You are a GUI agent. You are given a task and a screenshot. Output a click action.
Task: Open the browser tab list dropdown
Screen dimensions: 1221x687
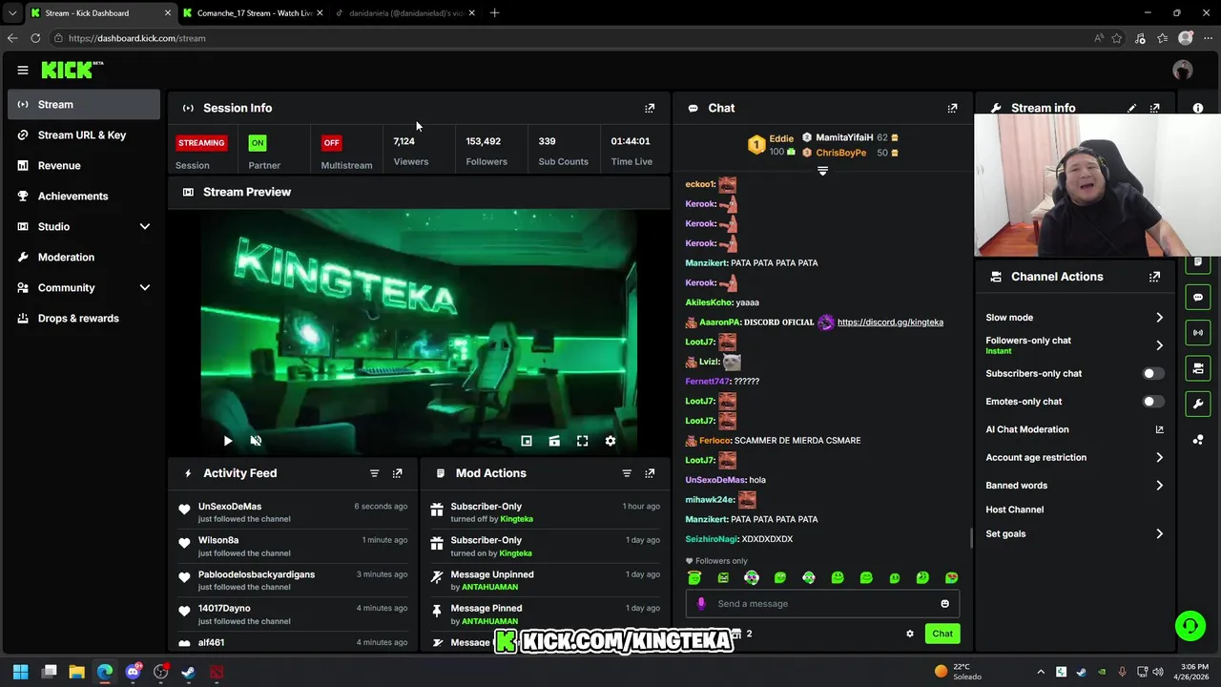click(x=12, y=13)
